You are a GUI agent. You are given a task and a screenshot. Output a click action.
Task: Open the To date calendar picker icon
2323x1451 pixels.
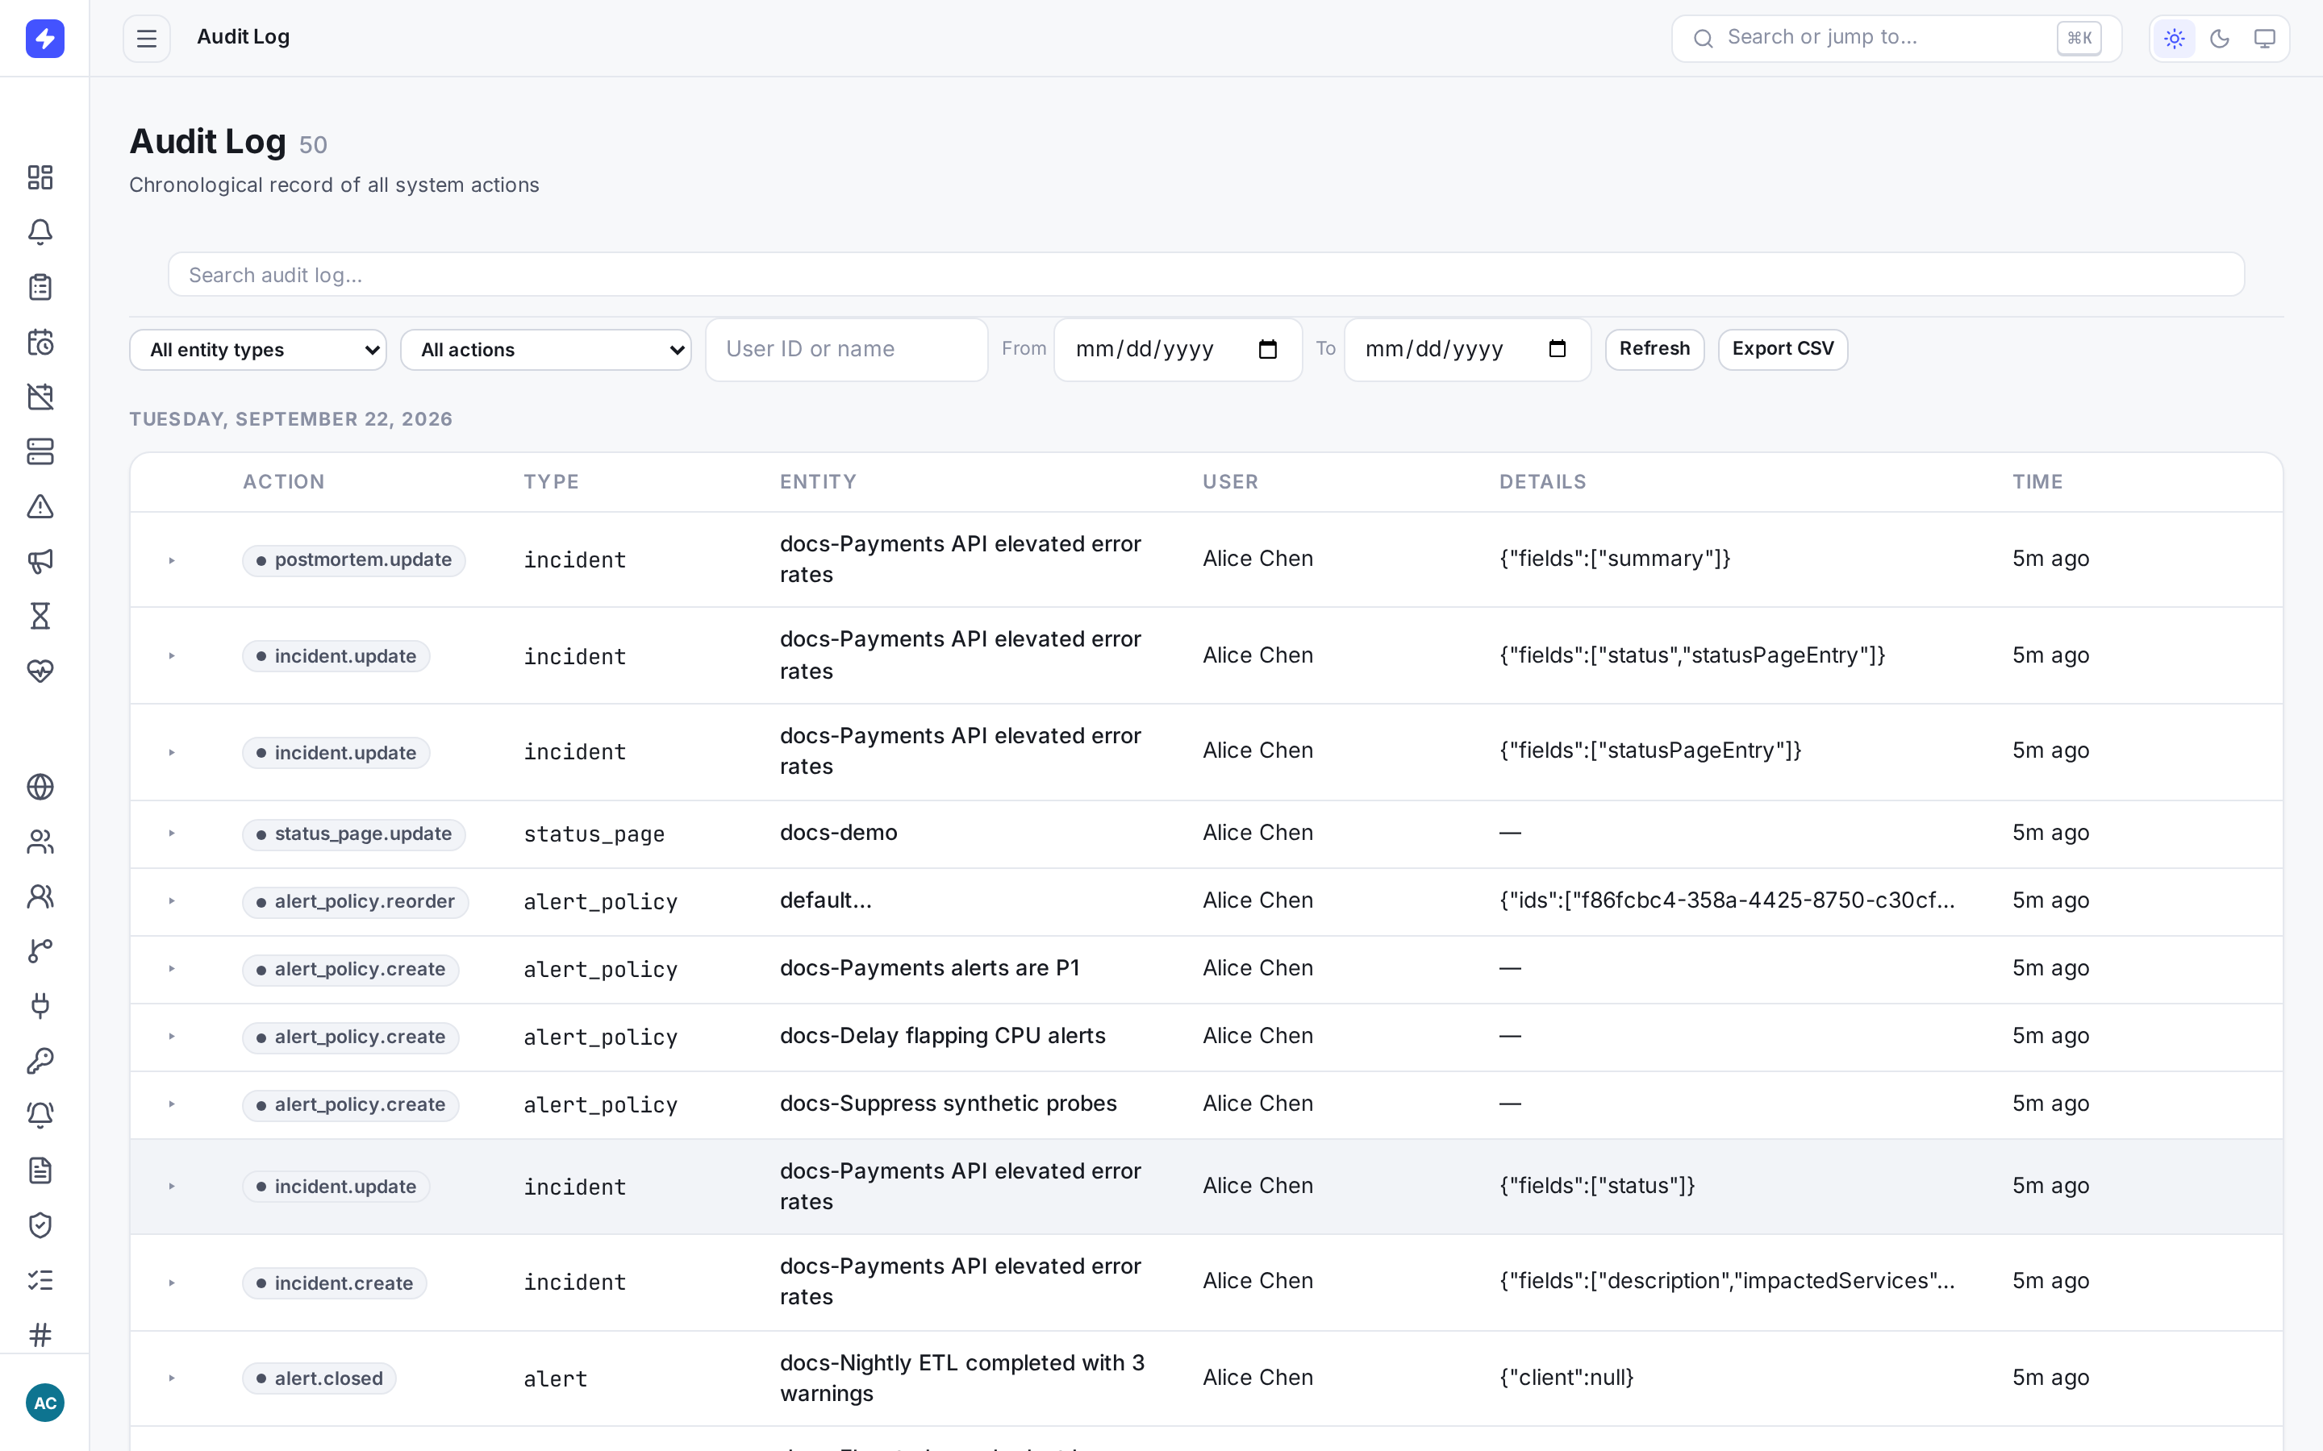point(1557,349)
